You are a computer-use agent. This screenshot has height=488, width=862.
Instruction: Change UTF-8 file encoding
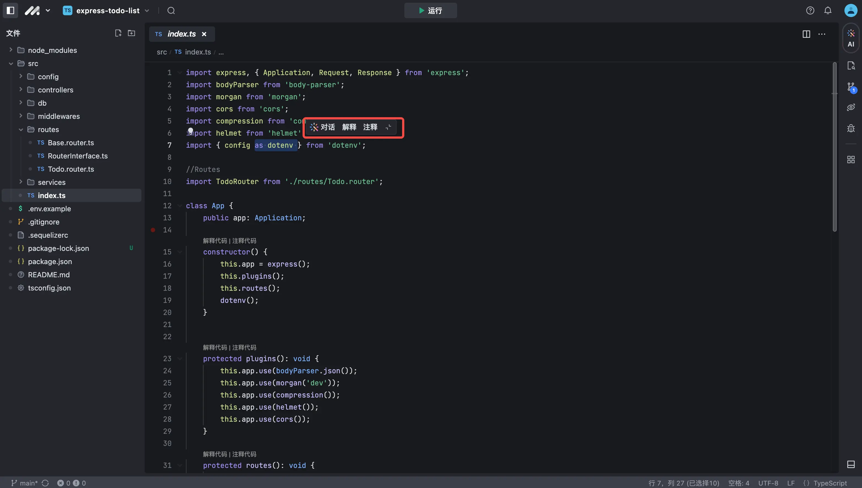(768, 483)
